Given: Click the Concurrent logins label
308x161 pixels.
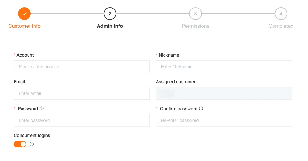Looking at the screenshot, I should point(32,135).
